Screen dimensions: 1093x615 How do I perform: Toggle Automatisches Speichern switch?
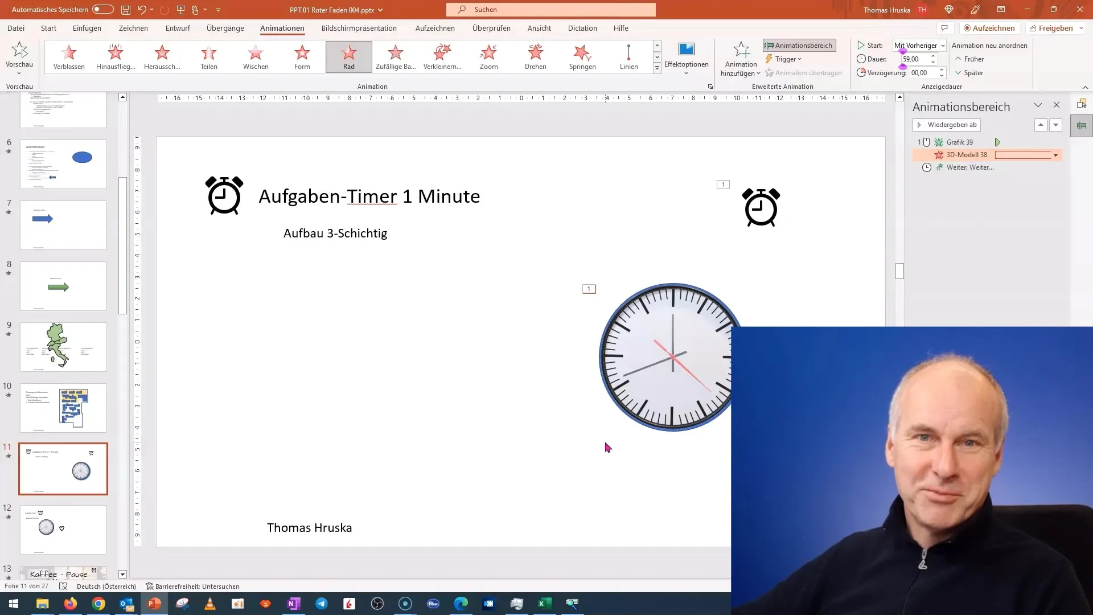(x=103, y=10)
